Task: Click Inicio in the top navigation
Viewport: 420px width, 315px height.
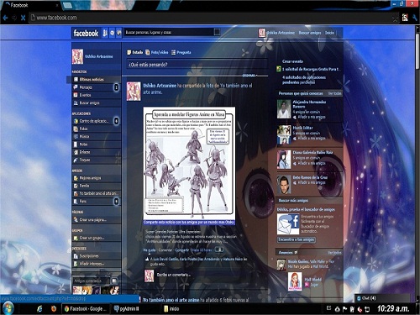Action: click(x=329, y=33)
